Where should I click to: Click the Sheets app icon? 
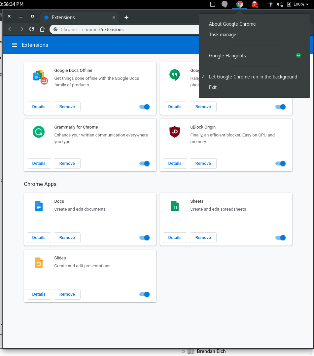175,206
